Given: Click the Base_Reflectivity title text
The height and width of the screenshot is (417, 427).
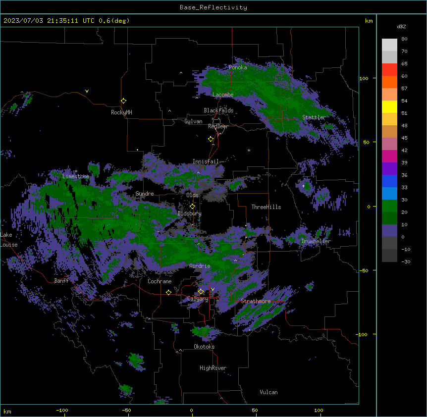Looking at the screenshot, I should point(213,7).
